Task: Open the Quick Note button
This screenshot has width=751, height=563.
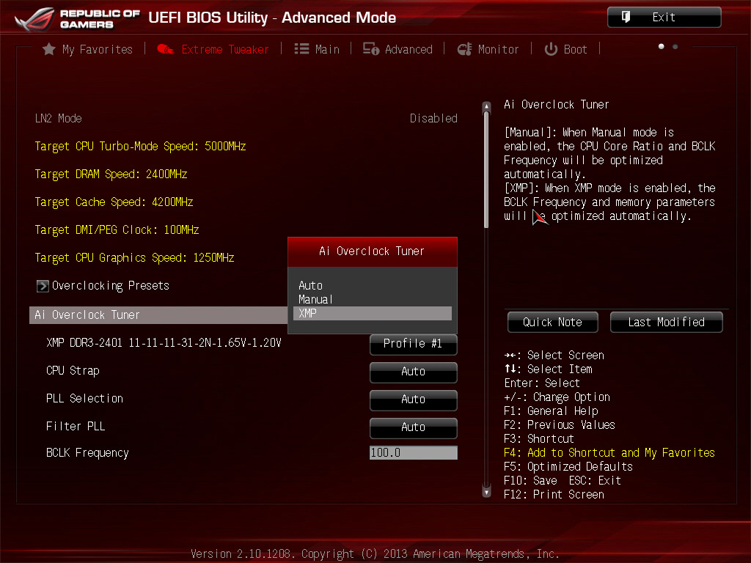Action: 553,323
